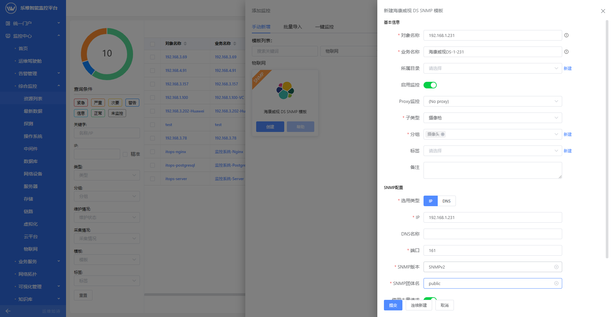Viewport: 615px width, 317px height.
Task: Click the 端口 input field showing 161
Action: pyautogui.click(x=493, y=250)
